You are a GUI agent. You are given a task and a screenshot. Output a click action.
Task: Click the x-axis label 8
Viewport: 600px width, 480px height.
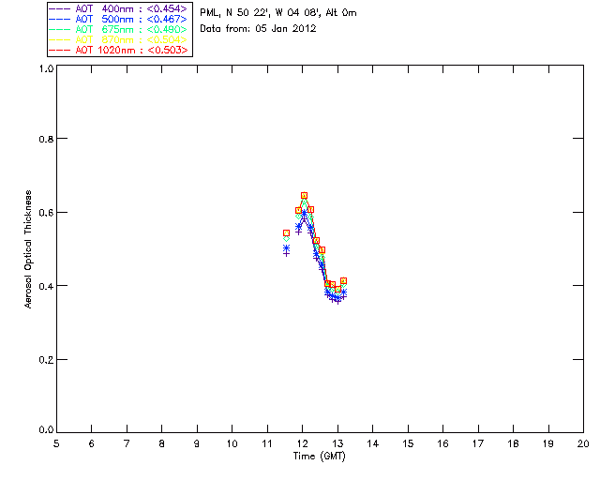pyautogui.click(x=162, y=444)
